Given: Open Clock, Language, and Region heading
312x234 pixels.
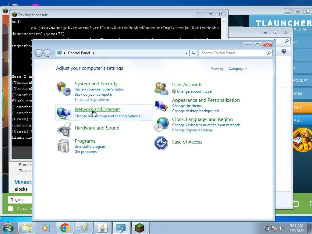Looking at the screenshot, I should [x=202, y=119].
